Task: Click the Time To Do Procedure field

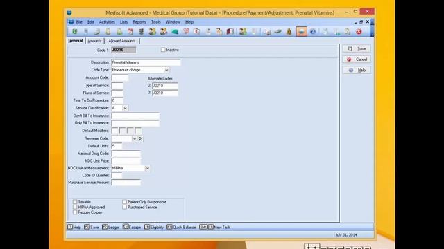Action: point(117,100)
